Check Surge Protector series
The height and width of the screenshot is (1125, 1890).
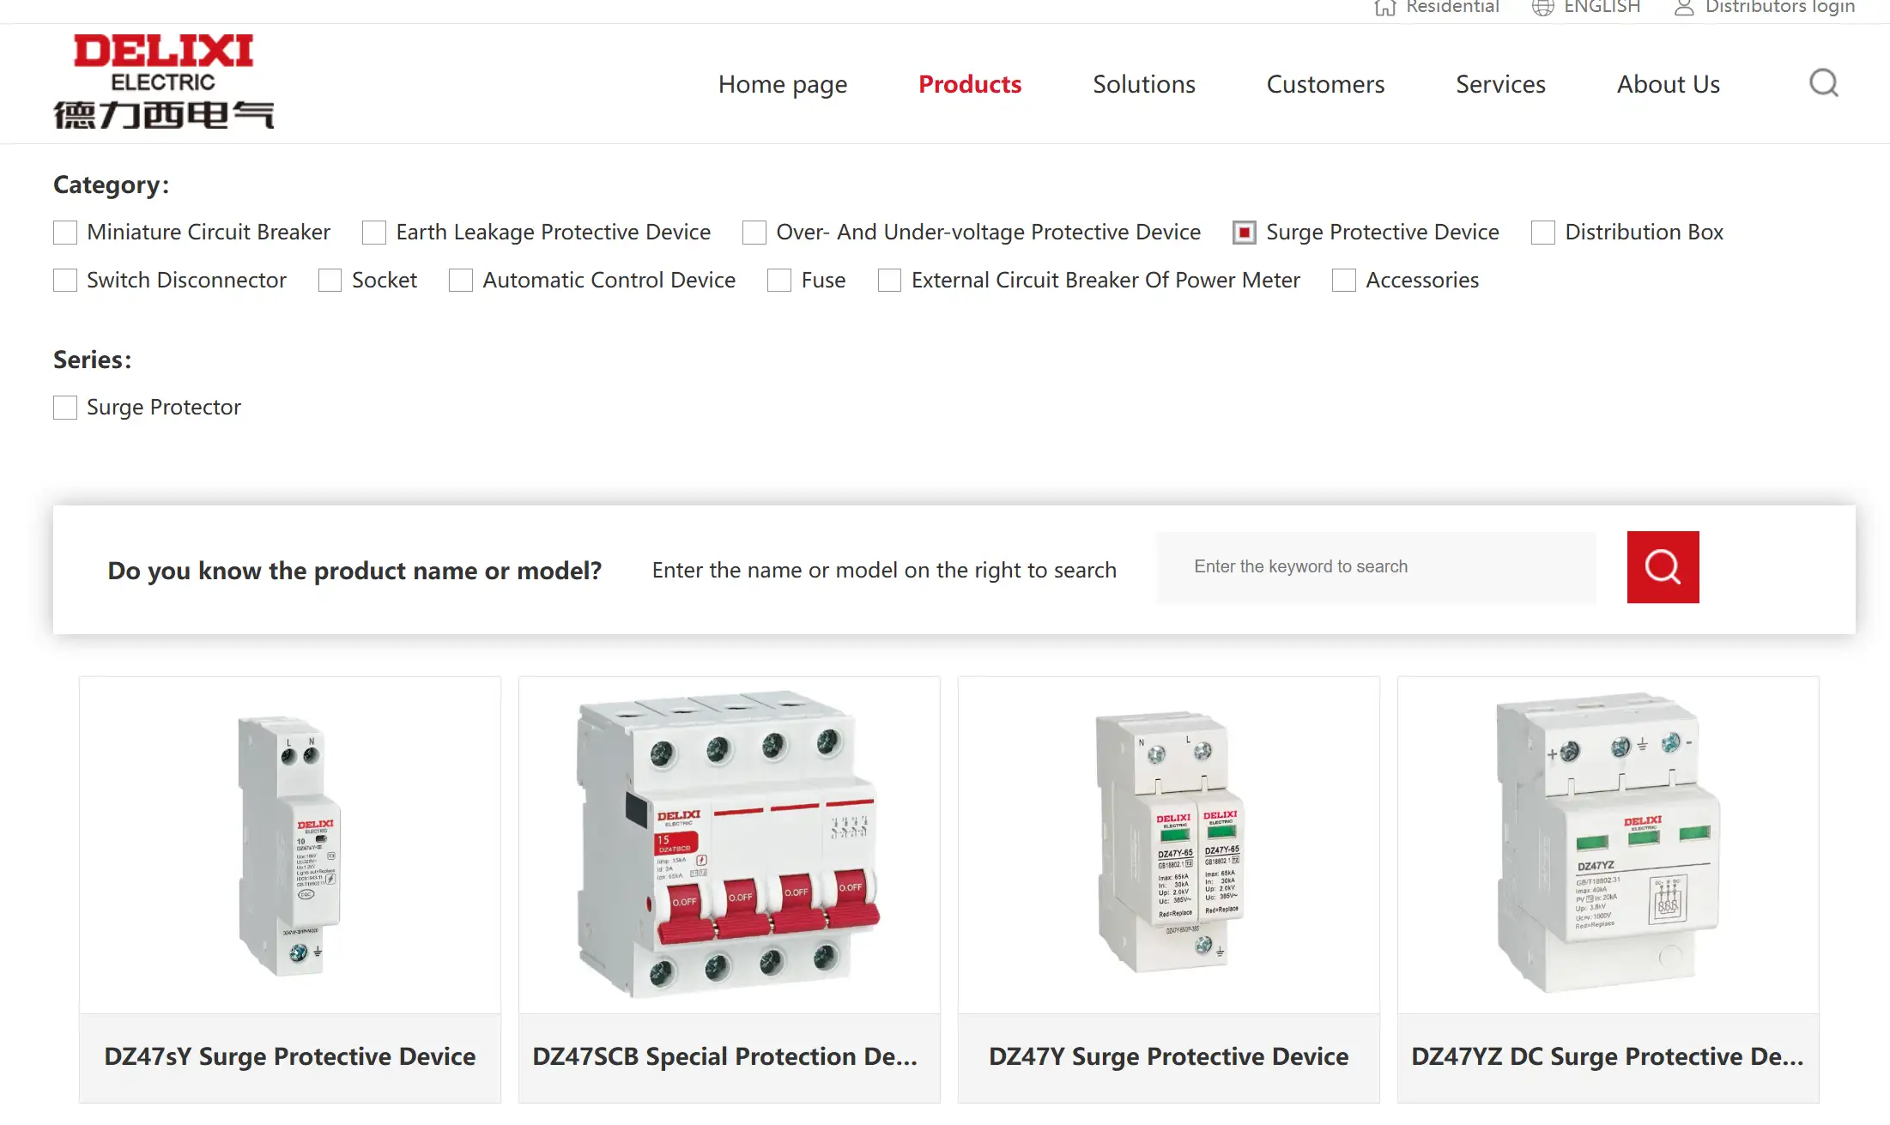coord(65,408)
